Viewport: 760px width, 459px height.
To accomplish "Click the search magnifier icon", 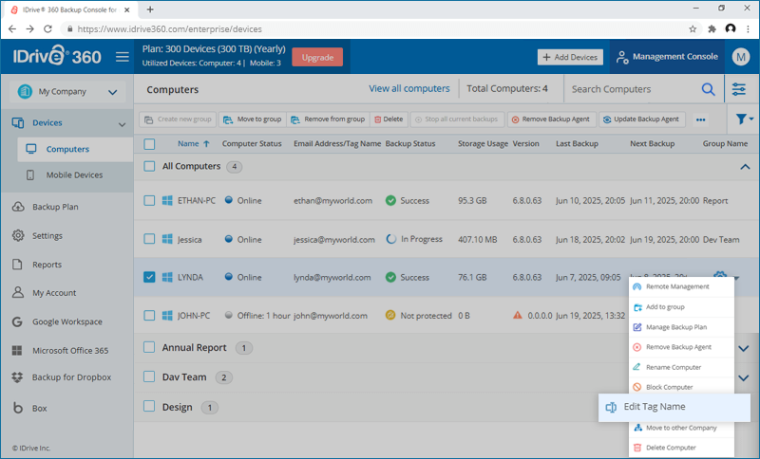I will pos(708,89).
